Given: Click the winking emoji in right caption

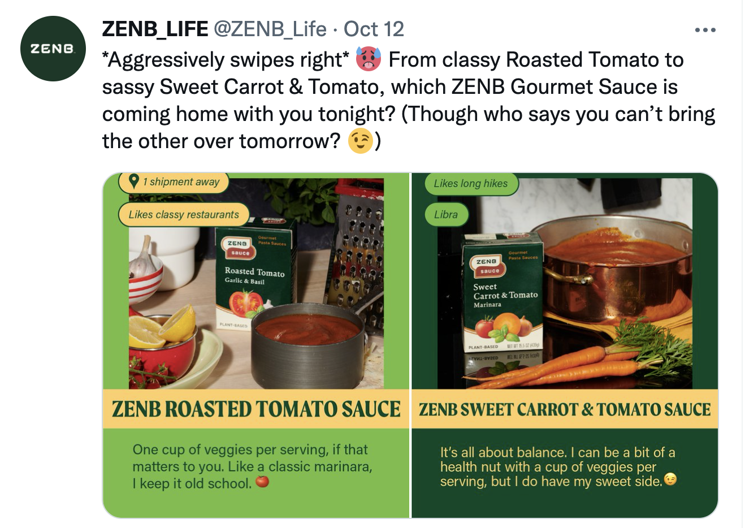Looking at the screenshot, I should (x=670, y=480).
